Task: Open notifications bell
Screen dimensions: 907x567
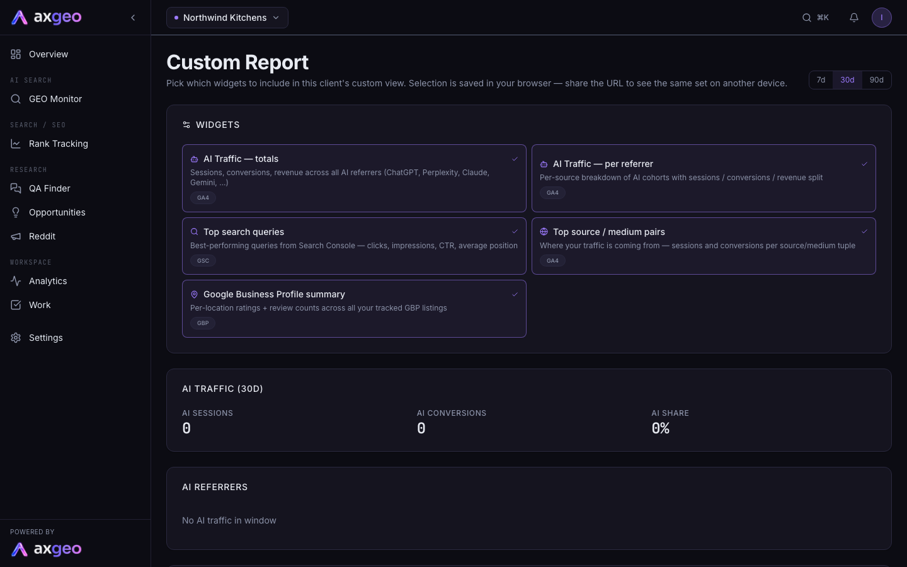Action: (x=854, y=18)
